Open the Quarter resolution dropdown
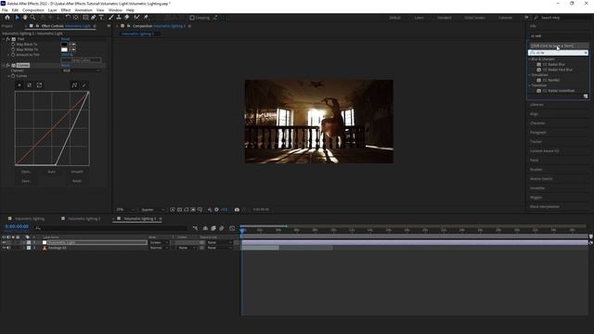The width and height of the screenshot is (594, 334). click(x=152, y=210)
